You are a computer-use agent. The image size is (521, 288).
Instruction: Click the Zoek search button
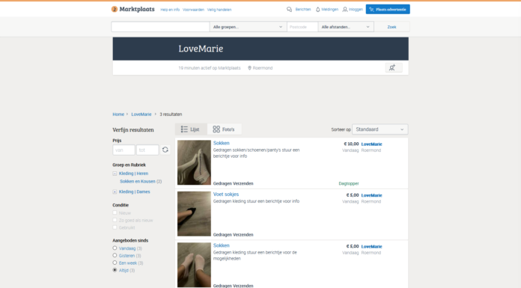click(391, 27)
